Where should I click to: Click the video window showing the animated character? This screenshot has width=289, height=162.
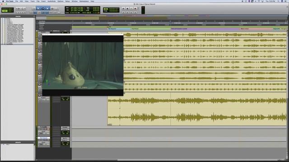[83, 66]
